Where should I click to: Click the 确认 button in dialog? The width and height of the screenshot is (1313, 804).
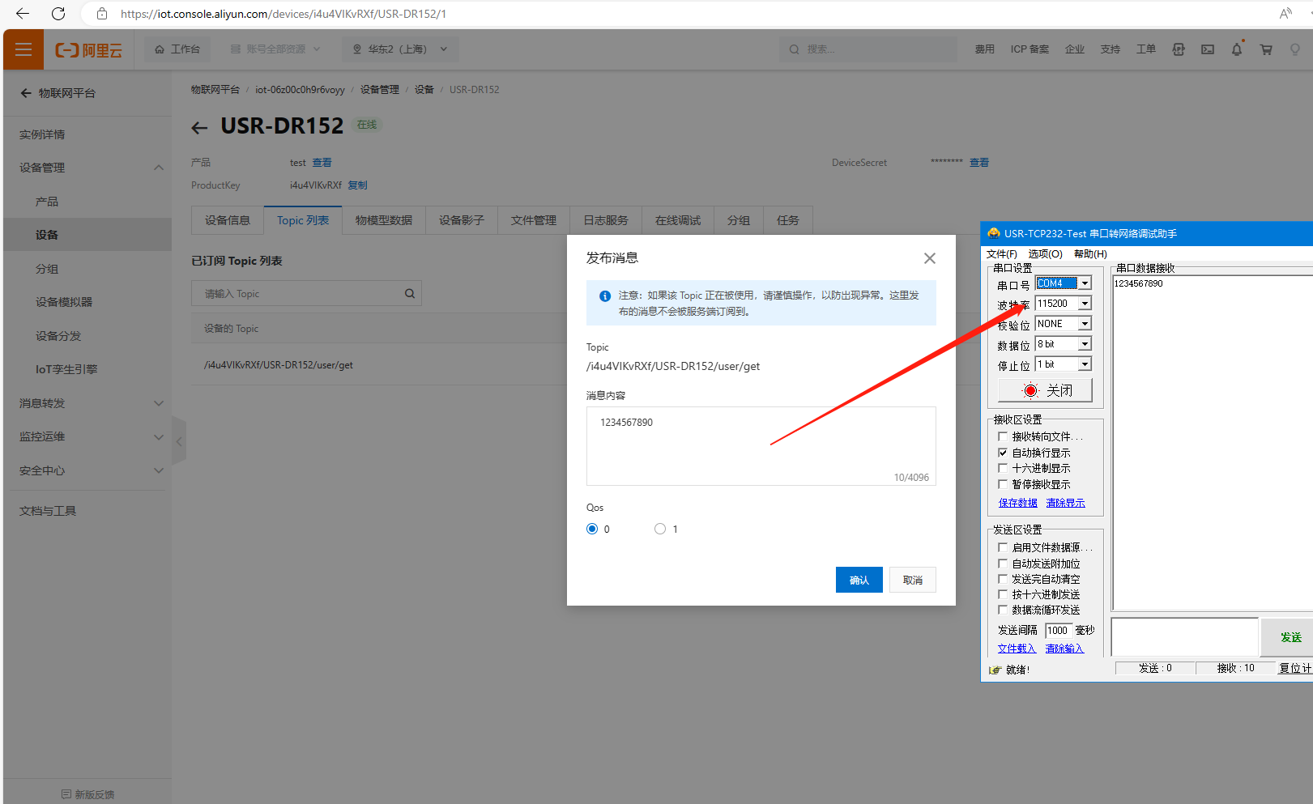click(x=859, y=580)
